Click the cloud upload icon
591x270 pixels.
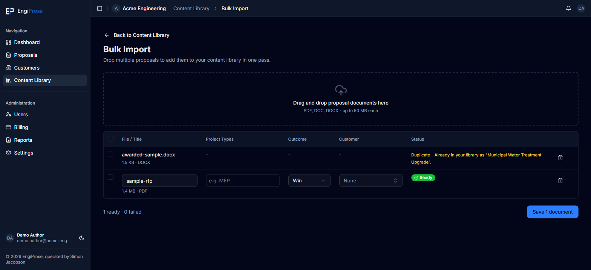click(x=341, y=90)
